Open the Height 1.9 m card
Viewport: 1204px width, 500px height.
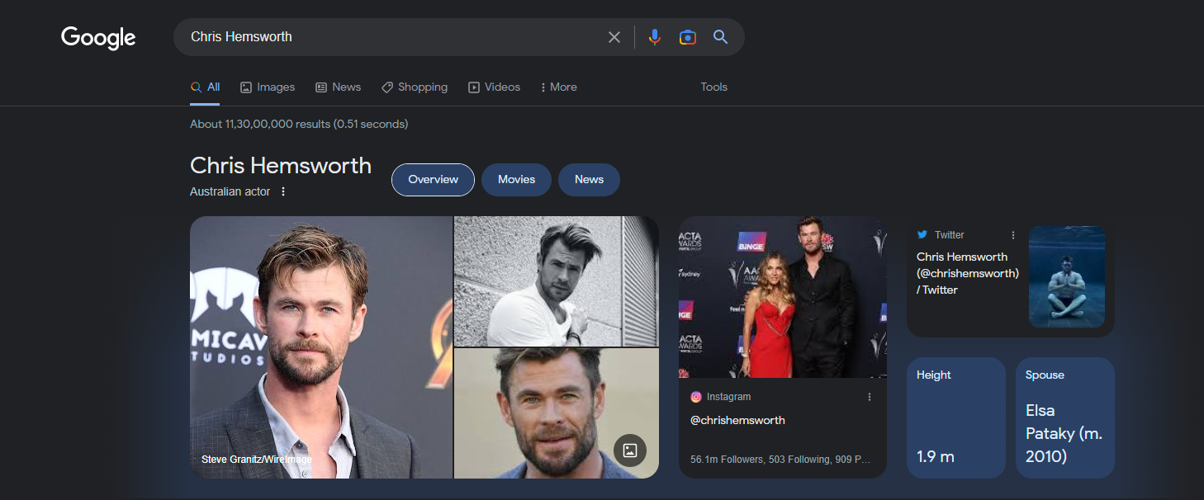[956, 417]
